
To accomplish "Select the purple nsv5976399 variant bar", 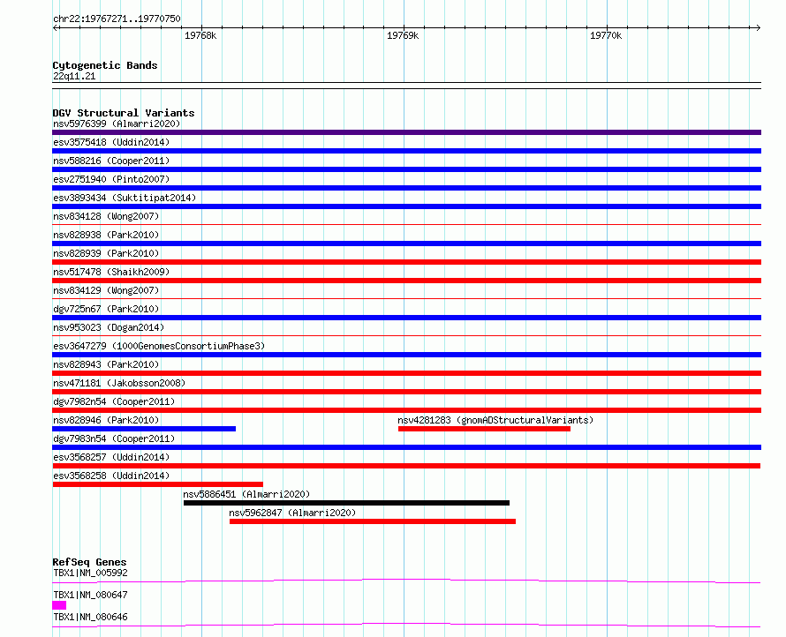I will [x=406, y=132].
